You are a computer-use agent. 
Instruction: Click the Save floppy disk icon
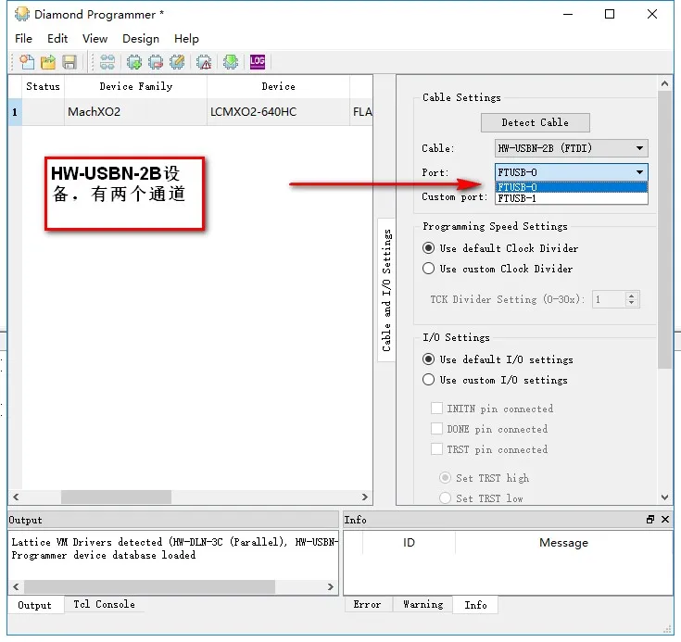69,62
